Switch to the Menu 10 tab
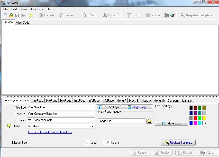The width and height of the screenshot is (219, 157). pos(159,101)
